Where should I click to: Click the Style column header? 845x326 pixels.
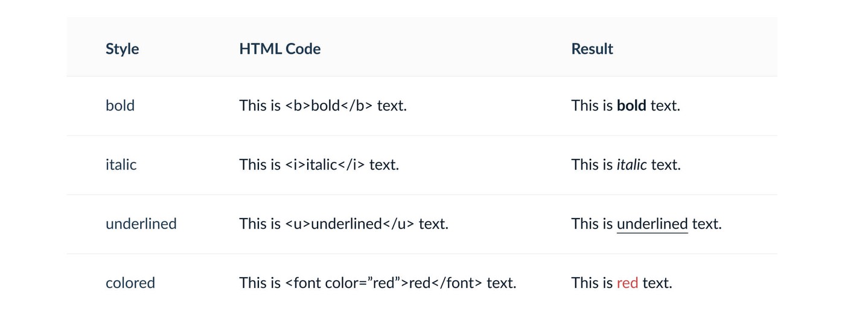tap(122, 49)
